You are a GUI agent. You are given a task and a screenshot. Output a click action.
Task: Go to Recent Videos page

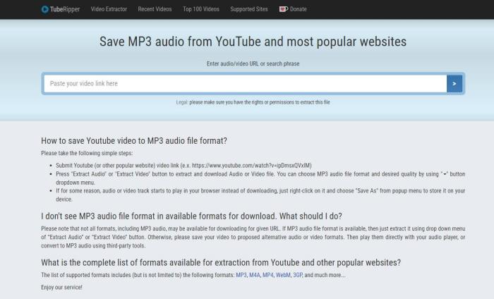(x=155, y=9)
